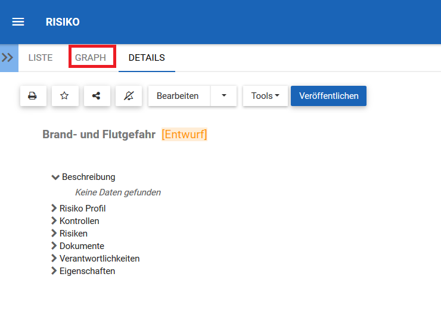The height and width of the screenshot is (311, 441).
Task: Click the share icon button
Action: [x=96, y=96]
